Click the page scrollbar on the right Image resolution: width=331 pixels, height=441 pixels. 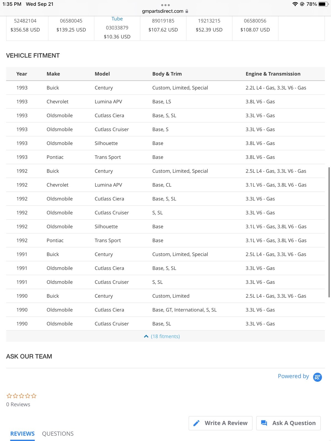pyautogui.click(x=329, y=232)
